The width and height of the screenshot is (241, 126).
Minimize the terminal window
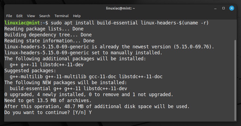click(x=215, y=8)
